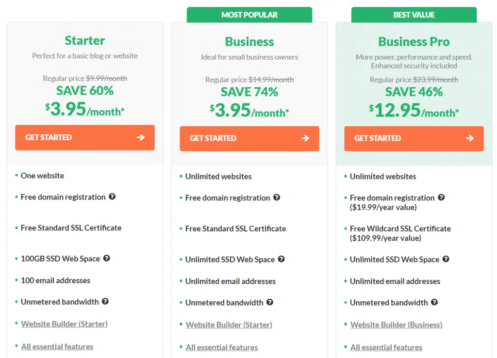Image resolution: width=497 pixels, height=358 pixels.
Task: View All essential features under Business Pro
Action: tap(386, 347)
